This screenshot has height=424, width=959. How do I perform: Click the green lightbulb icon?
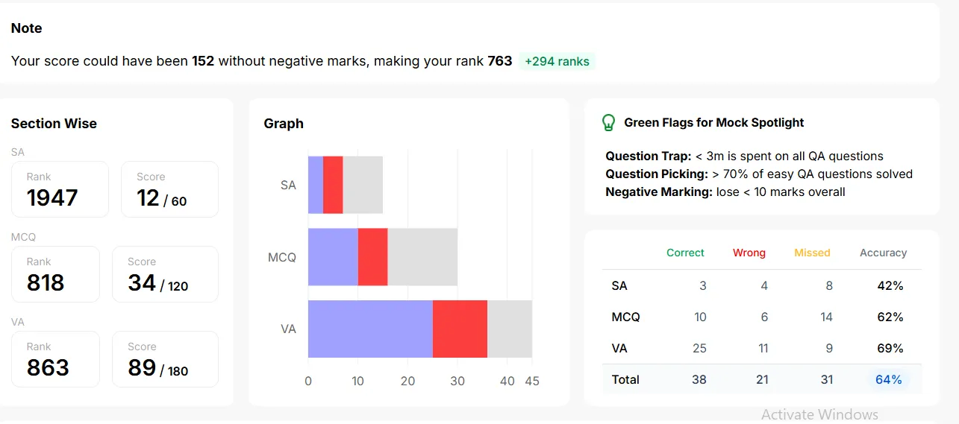tap(609, 122)
